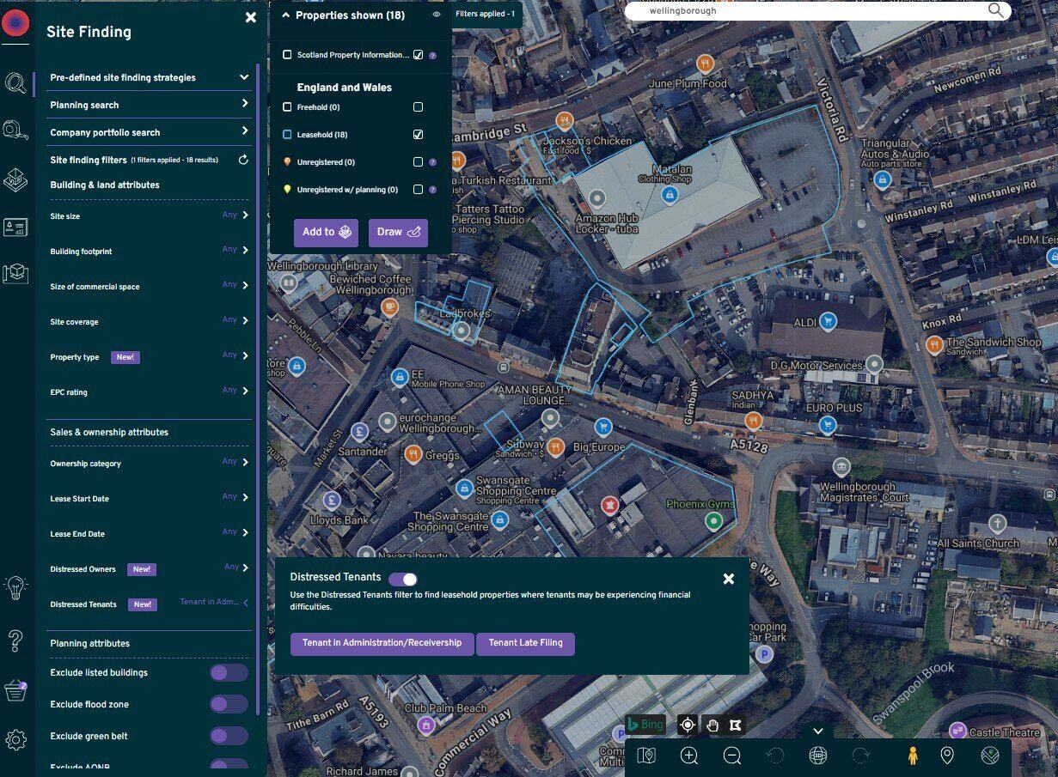Switch to 3D globe view
1058x777 pixels.
(818, 756)
